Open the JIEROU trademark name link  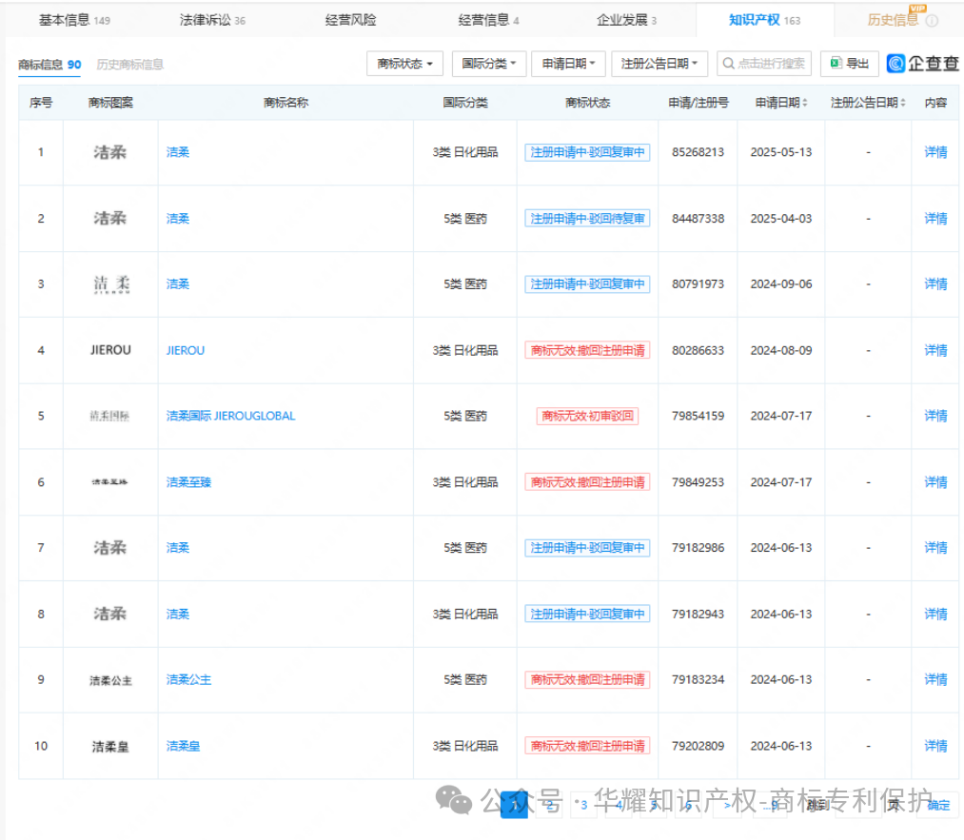(x=185, y=350)
